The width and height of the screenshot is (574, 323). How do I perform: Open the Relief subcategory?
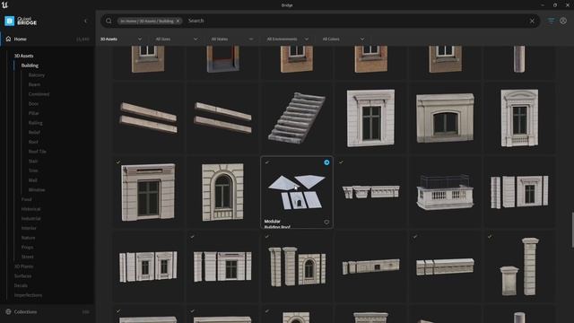tap(34, 132)
